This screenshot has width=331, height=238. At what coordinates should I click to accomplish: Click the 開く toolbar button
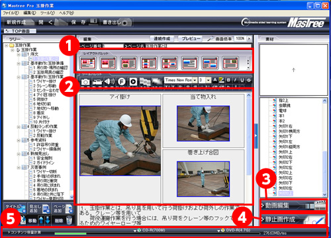pyautogui.click(x=52, y=22)
